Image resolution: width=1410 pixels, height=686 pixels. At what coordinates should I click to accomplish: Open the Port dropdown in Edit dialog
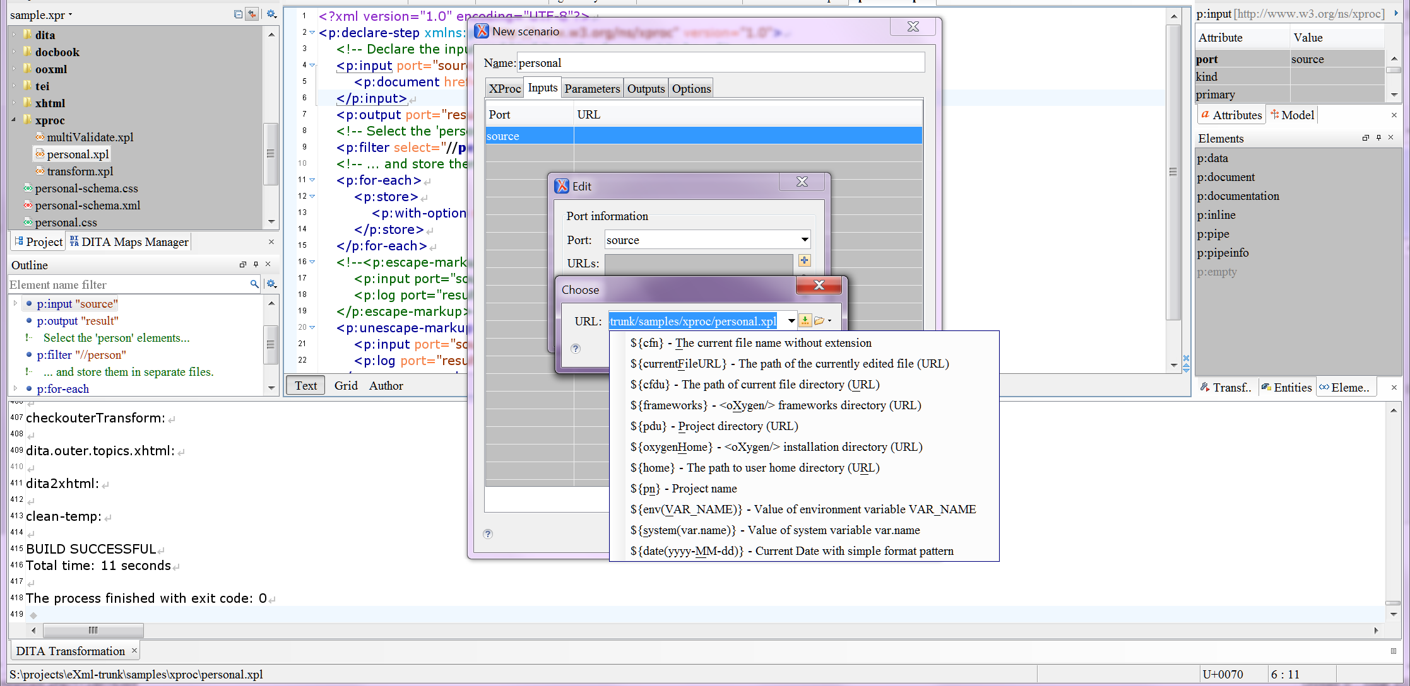coord(805,240)
